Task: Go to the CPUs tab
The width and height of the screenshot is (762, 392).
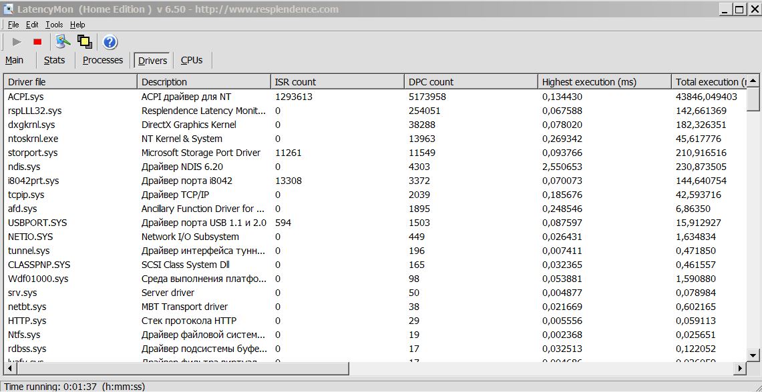Action: (192, 60)
